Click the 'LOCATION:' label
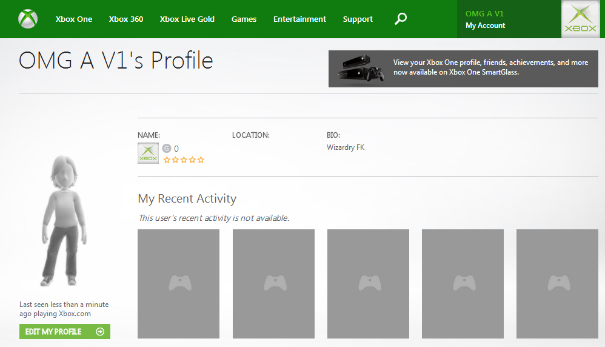The height and width of the screenshot is (347, 605). [251, 135]
